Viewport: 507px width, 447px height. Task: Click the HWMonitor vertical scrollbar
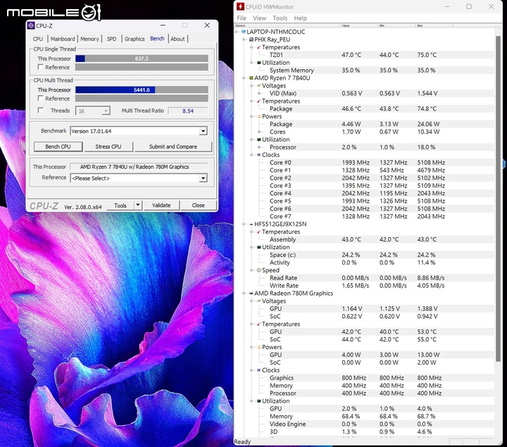pos(498,199)
